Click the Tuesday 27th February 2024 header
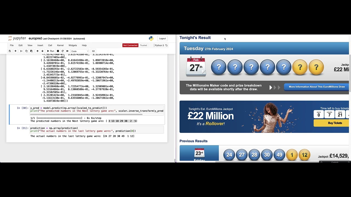Screen dimensions: 351x197 208,48
